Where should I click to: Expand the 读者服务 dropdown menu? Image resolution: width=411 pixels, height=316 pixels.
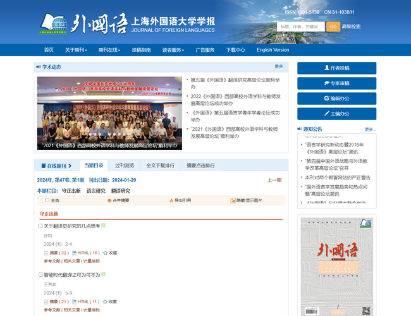point(173,50)
